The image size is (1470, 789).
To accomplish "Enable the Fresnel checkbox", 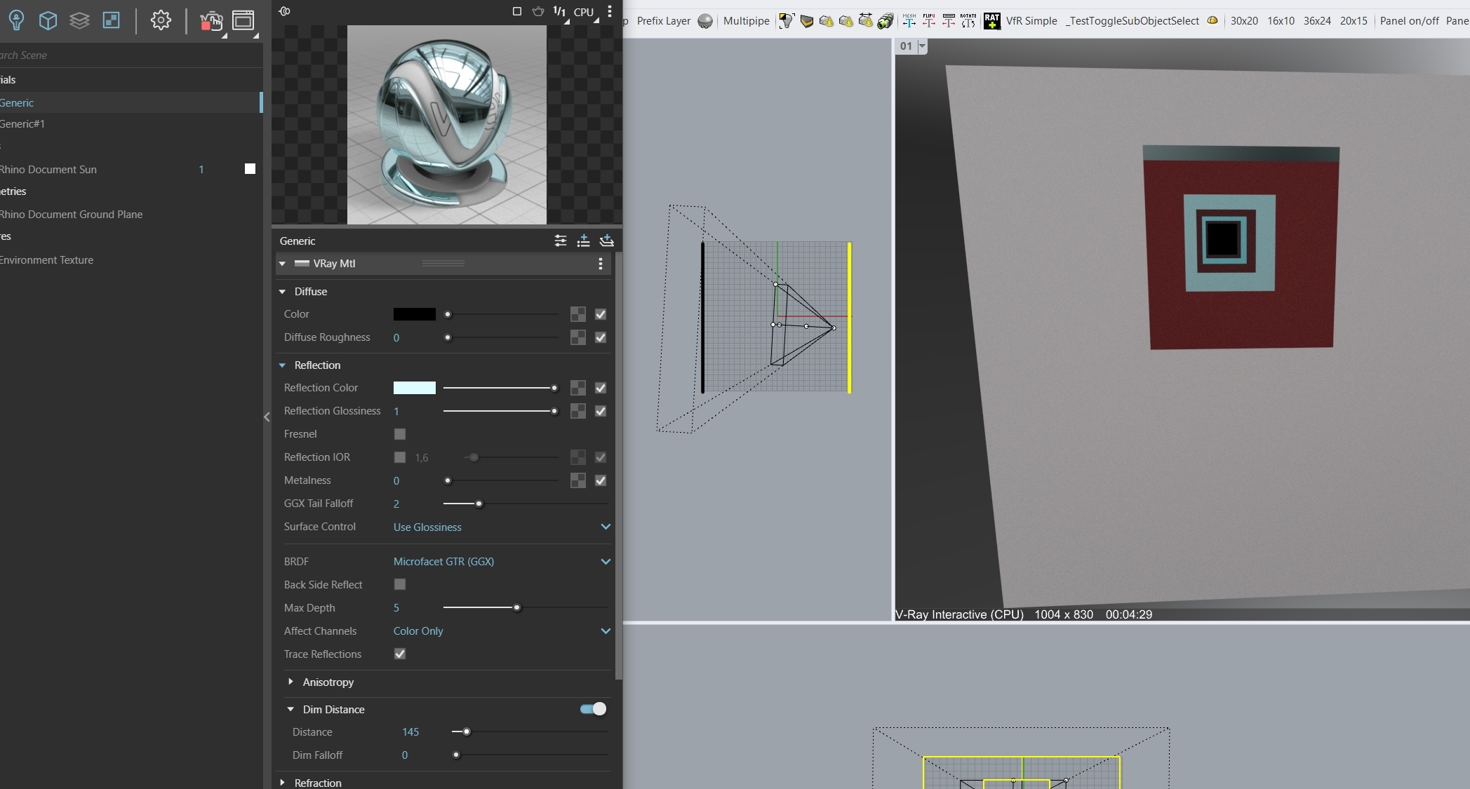I will [x=400, y=434].
